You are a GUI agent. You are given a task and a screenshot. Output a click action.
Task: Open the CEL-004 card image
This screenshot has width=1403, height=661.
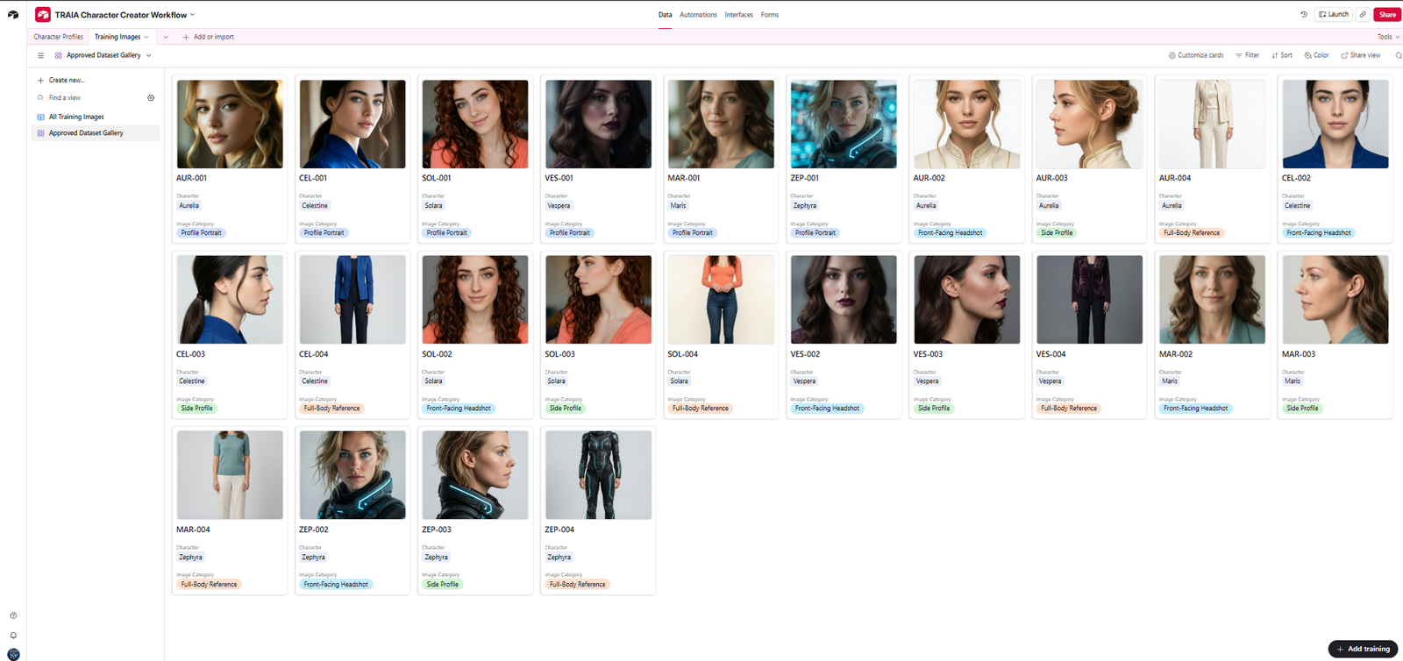coord(353,300)
